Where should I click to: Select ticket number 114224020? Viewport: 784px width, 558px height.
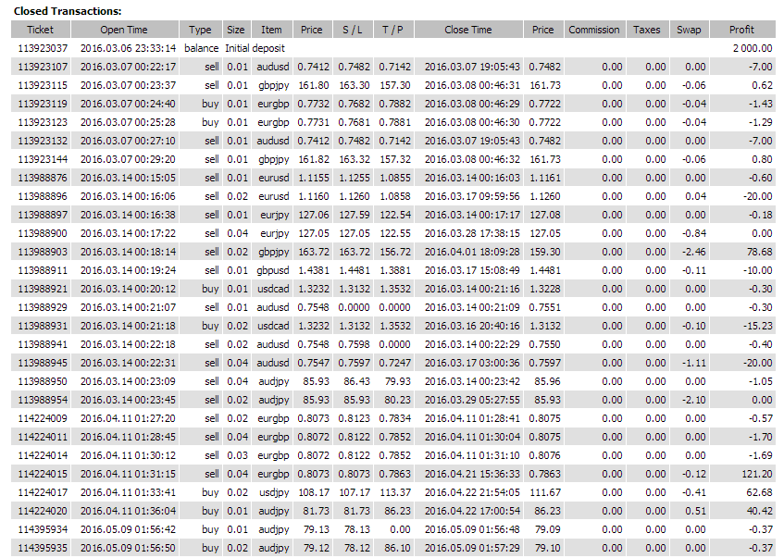pos(43,511)
